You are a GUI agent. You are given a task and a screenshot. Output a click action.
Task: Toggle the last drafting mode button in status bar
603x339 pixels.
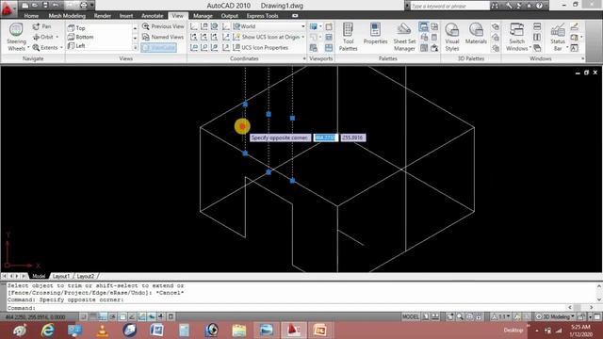[x=171, y=316]
